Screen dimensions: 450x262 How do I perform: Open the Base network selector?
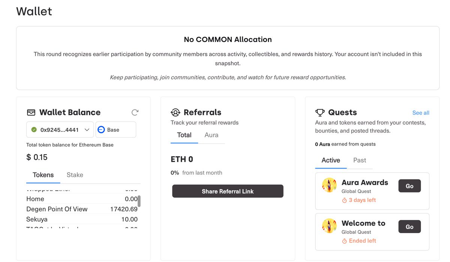coord(116,129)
